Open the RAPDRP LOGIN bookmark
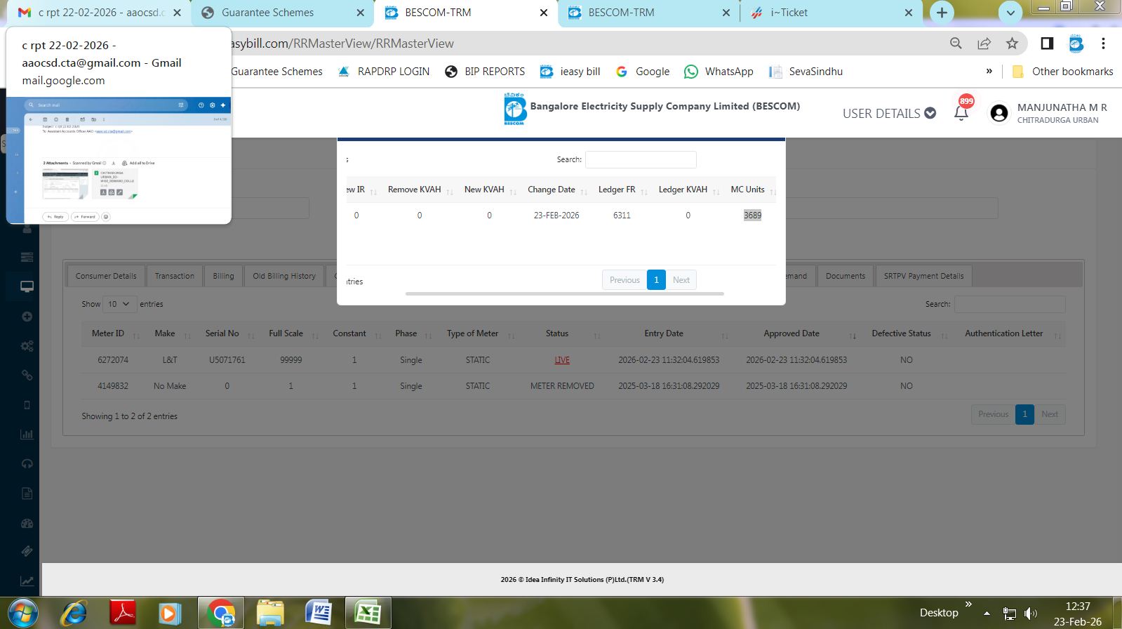 tap(383, 72)
